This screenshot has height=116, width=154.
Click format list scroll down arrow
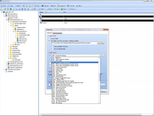tap(99, 102)
